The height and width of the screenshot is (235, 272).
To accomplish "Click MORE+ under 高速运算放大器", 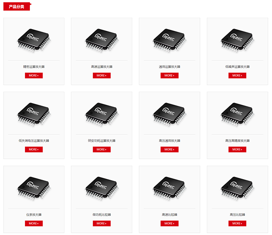I will (x=102, y=75).
